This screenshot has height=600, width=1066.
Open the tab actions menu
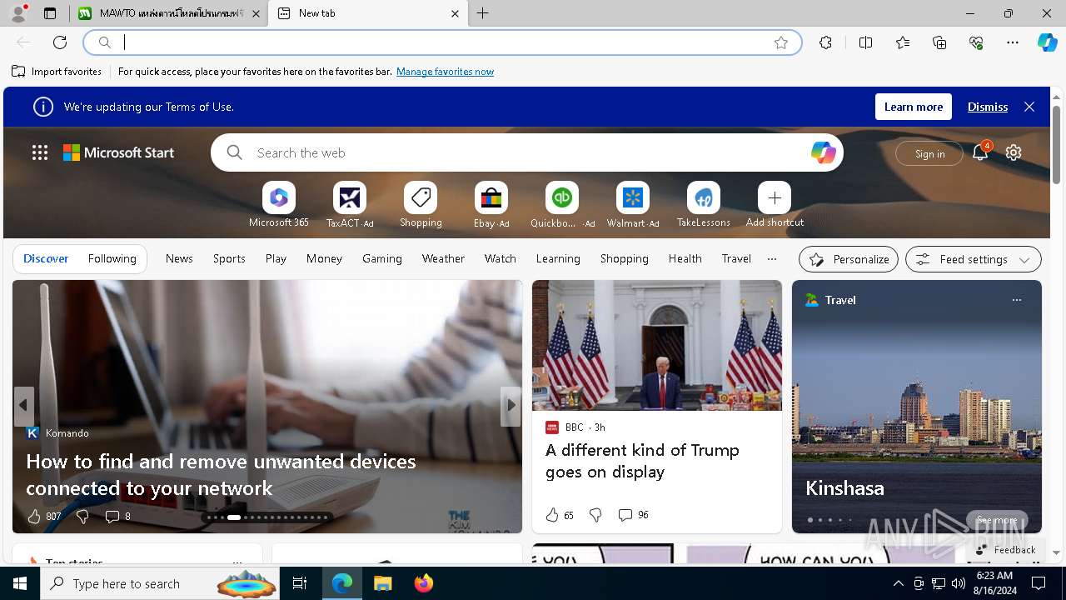[x=50, y=13]
